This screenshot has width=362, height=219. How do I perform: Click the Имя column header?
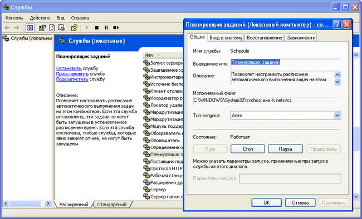pos(163,55)
